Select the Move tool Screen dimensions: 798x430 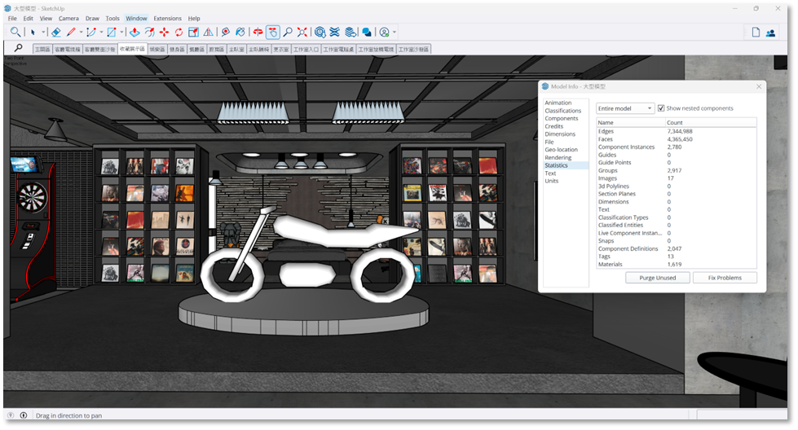pos(164,33)
